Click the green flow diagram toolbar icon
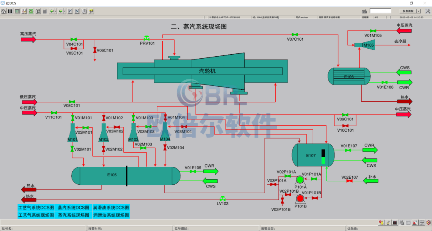The height and width of the screenshot is (231, 432). [x=31, y=11]
